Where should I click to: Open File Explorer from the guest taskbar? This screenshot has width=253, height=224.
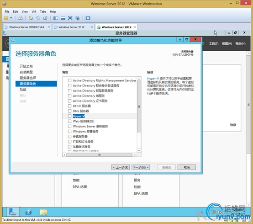pyautogui.click(x=43, y=212)
